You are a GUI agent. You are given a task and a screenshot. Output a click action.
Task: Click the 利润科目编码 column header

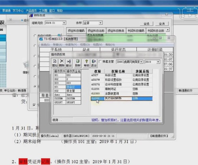[136, 31]
